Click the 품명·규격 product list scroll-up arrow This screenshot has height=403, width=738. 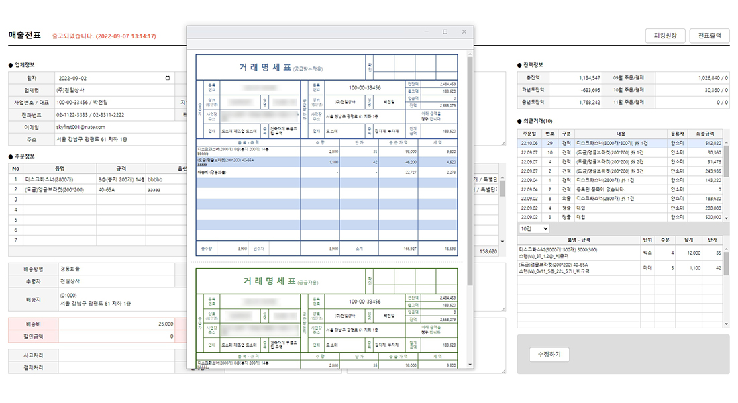click(726, 249)
